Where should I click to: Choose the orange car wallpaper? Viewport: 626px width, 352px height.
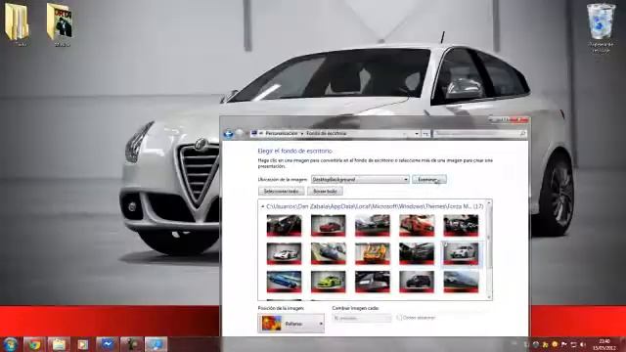coord(373,253)
